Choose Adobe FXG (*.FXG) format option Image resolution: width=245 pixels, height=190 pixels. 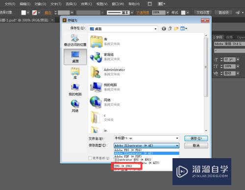[x=147, y=150]
